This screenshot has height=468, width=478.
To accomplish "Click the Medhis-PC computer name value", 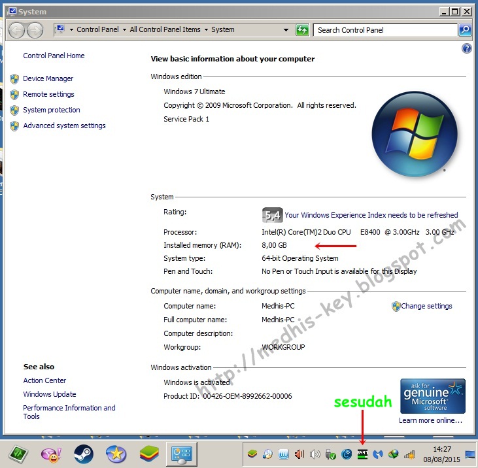I will click(278, 306).
